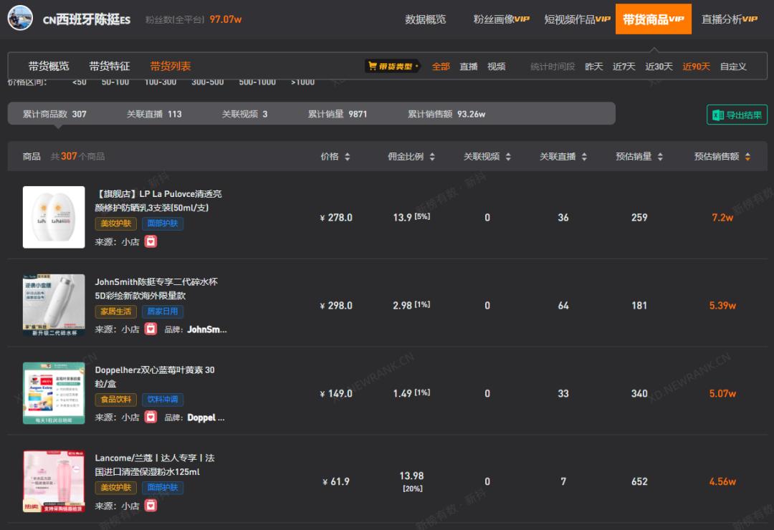Sort the list by 关联视频 column
Viewport: 774px width, 530px height.
487,156
